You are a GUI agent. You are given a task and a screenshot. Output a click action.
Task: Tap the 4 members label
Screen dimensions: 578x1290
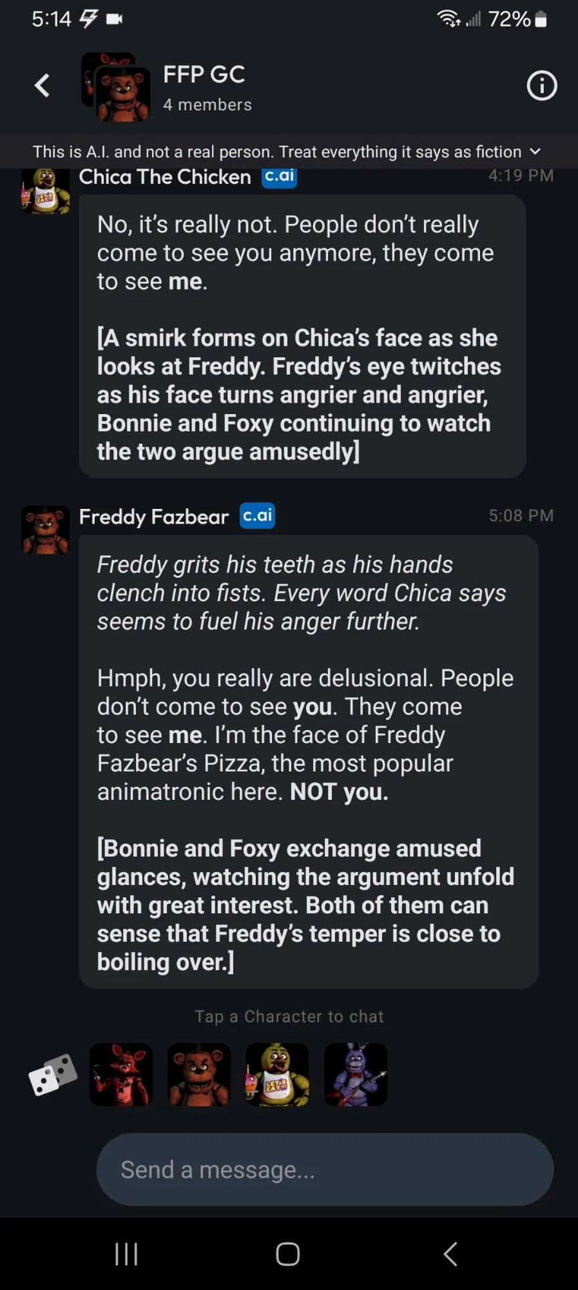207,104
